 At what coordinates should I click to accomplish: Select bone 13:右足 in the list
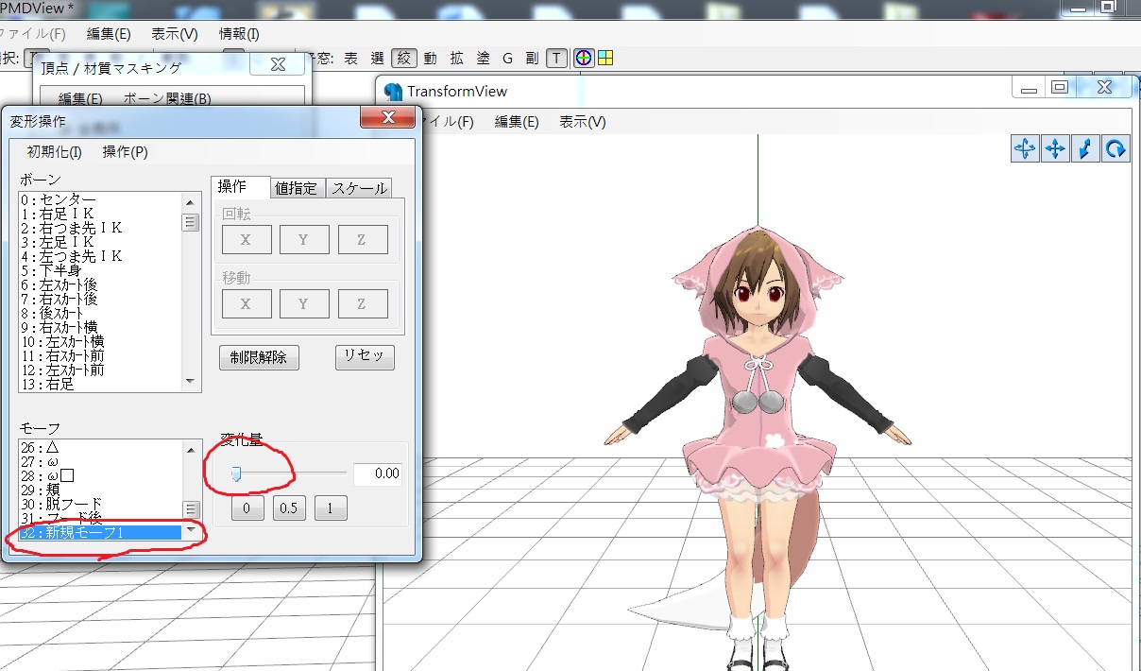point(99,384)
